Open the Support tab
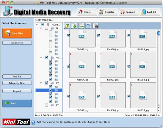The height and width of the screenshot is (128, 163). coord(129,12)
